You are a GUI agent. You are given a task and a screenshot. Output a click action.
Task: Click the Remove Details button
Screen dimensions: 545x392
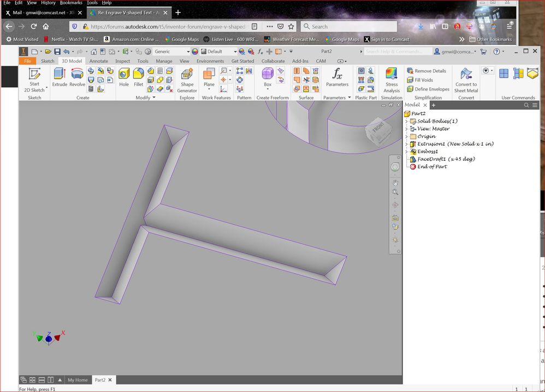(x=426, y=71)
